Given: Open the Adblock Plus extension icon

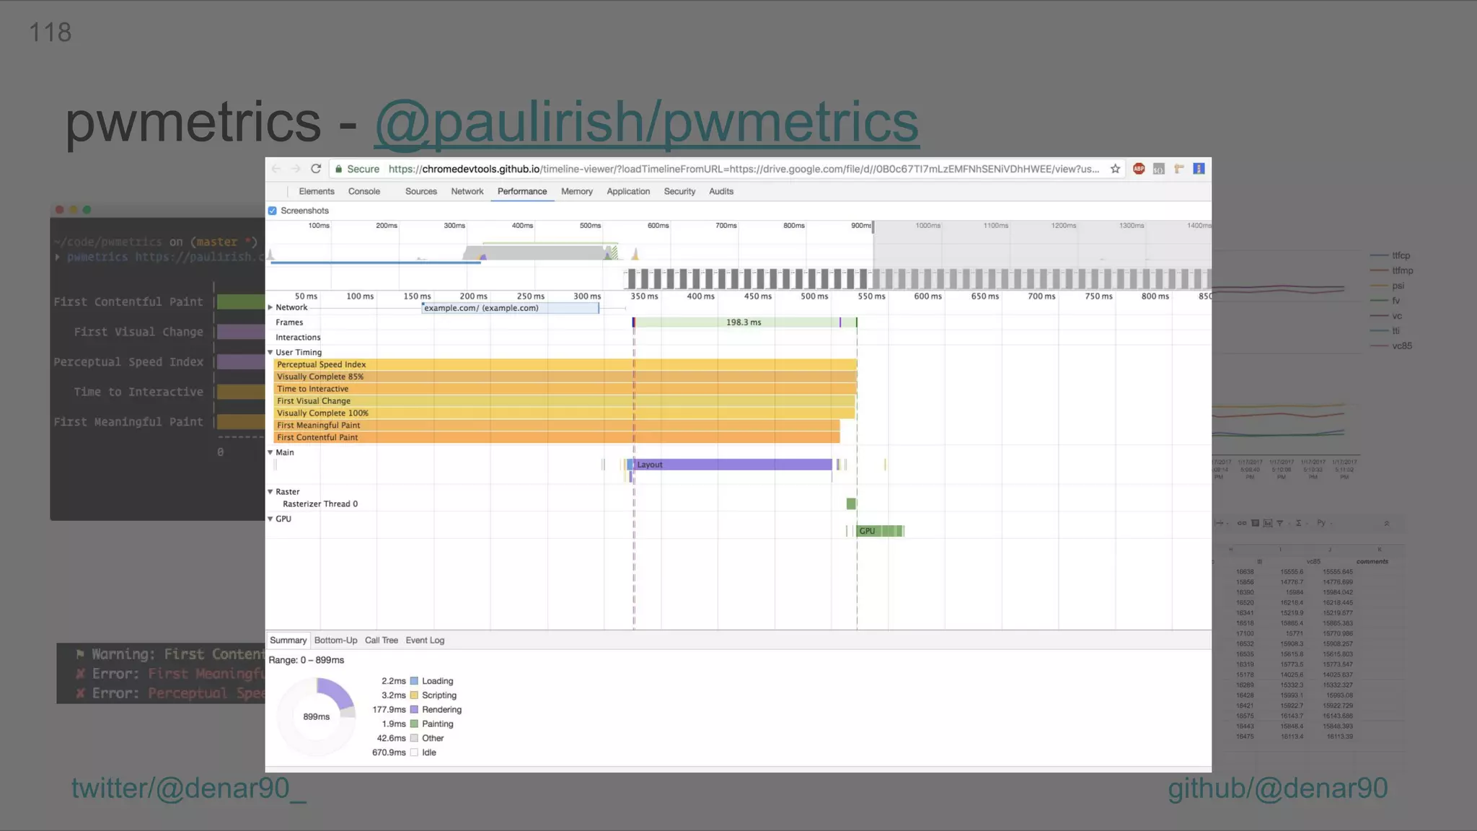Looking at the screenshot, I should [1139, 169].
